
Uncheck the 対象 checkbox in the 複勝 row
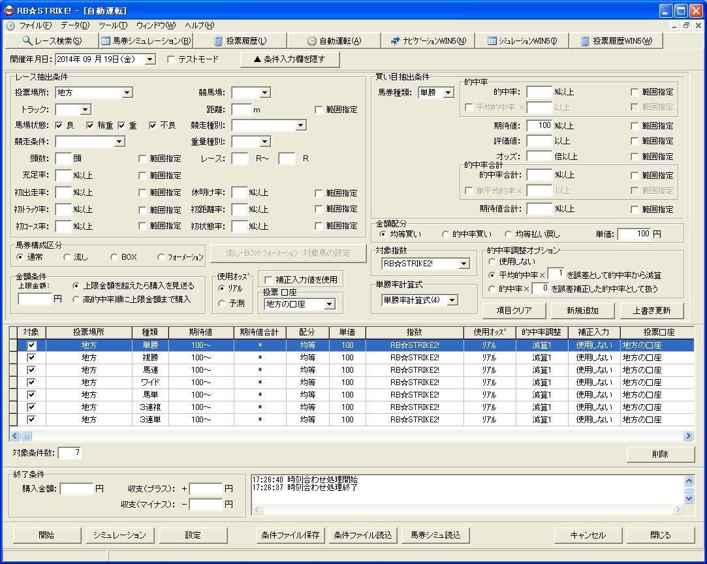point(31,358)
